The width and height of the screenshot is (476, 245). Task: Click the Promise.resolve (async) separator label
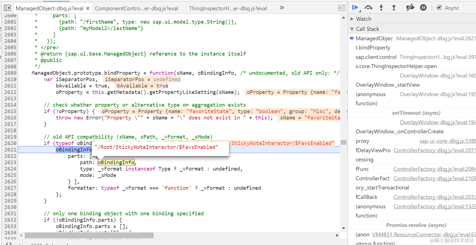[x=416, y=225]
